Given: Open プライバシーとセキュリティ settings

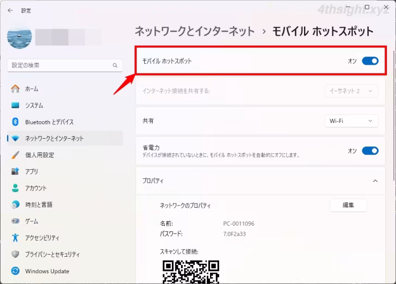Looking at the screenshot, I should click(65, 254).
